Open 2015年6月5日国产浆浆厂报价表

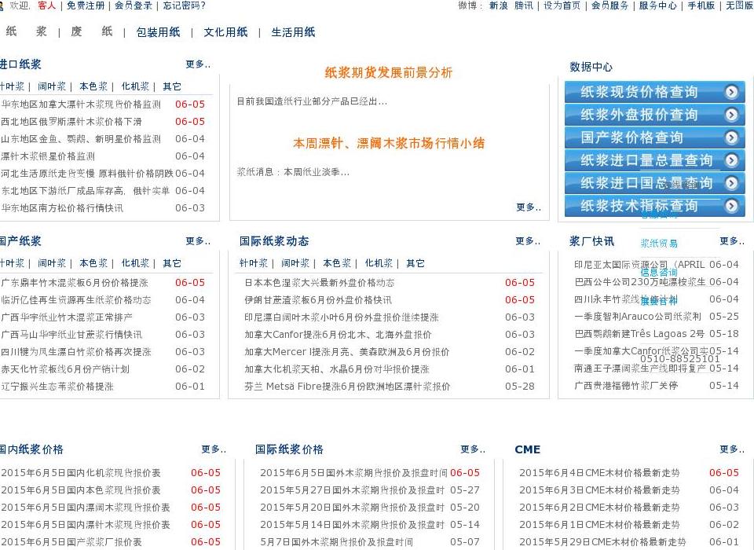pos(71,542)
